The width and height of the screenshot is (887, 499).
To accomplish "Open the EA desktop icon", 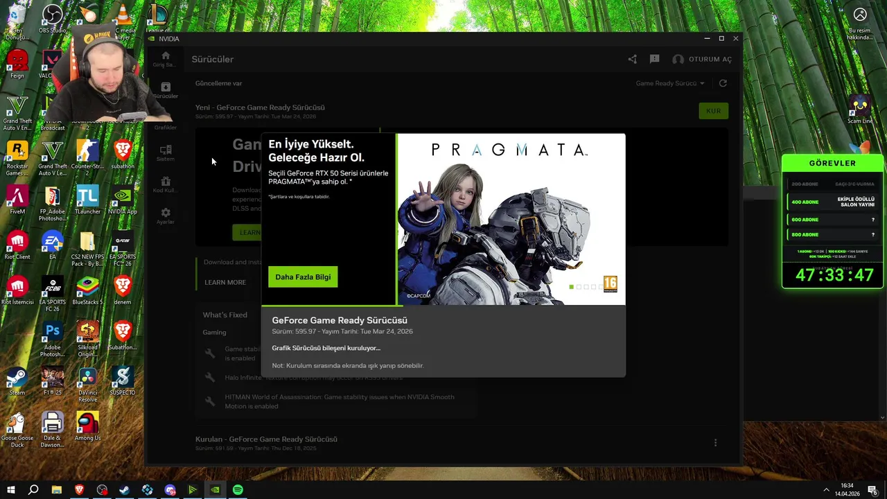I will click(x=52, y=245).
